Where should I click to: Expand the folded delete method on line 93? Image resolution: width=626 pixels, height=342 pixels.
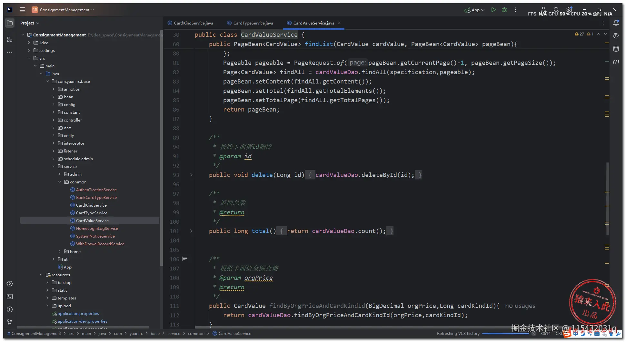(x=191, y=175)
